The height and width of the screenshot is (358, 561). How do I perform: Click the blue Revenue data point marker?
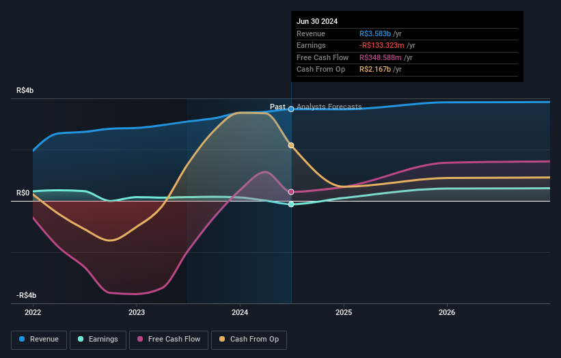point(291,109)
